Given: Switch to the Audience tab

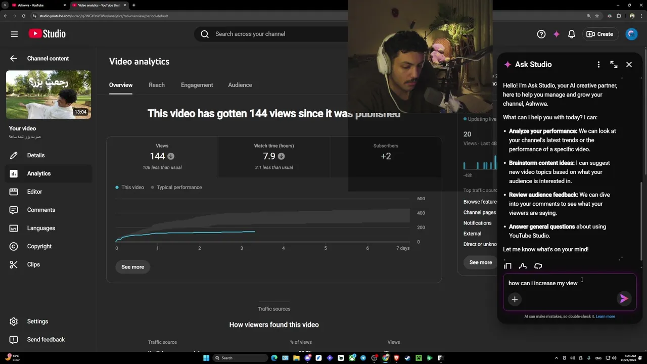Looking at the screenshot, I should [x=240, y=85].
